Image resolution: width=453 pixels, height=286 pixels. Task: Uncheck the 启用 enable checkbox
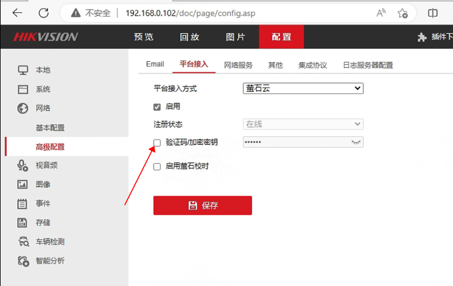pos(157,107)
